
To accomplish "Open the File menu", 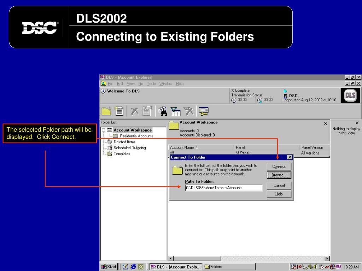I will pos(111,84).
